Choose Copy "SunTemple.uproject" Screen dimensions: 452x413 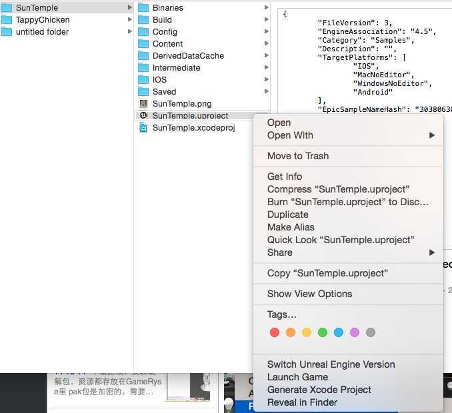(348, 273)
